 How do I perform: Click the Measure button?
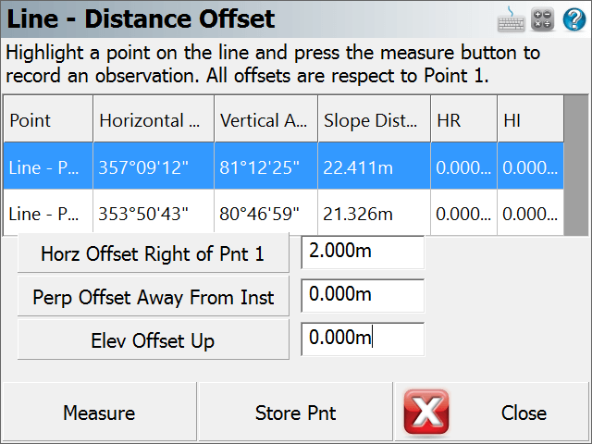(99, 413)
